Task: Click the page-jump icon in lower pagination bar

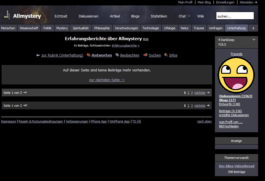Action: pos(25,105)
